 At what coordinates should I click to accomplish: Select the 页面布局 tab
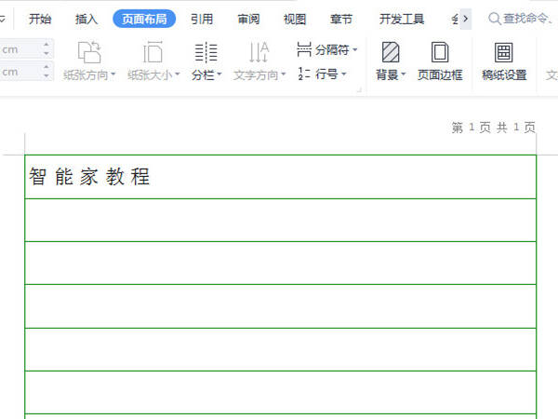click(x=144, y=19)
